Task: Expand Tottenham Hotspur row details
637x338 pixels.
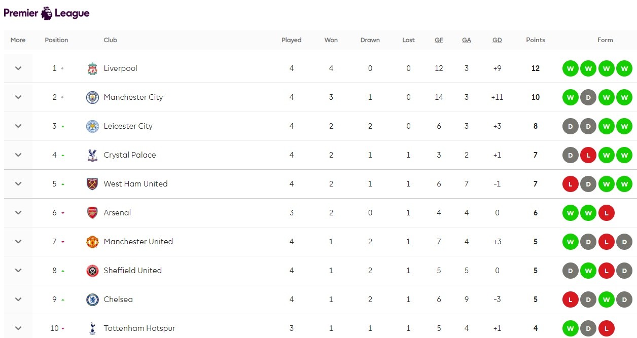Action: coord(18,328)
